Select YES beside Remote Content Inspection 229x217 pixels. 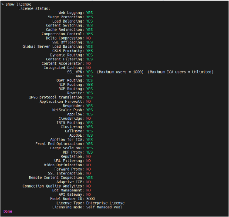pos(89,178)
